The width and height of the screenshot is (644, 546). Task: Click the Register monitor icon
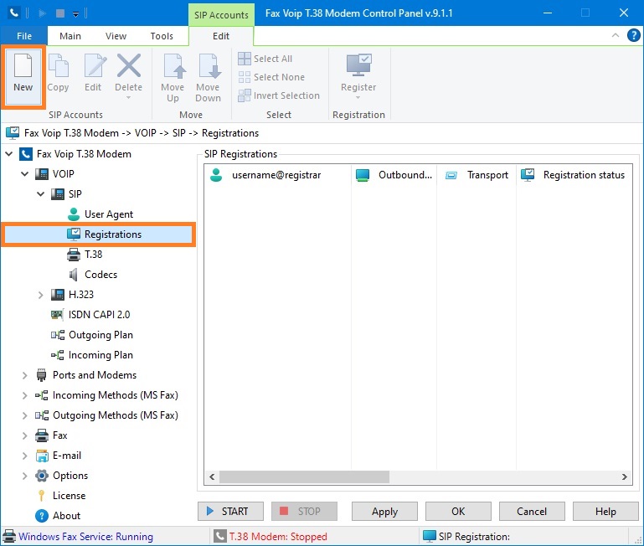pyautogui.click(x=358, y=65)
